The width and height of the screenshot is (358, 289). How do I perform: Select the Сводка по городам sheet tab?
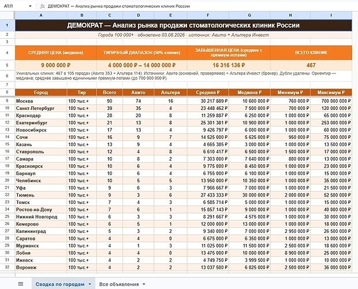click(x=60, y=284)
